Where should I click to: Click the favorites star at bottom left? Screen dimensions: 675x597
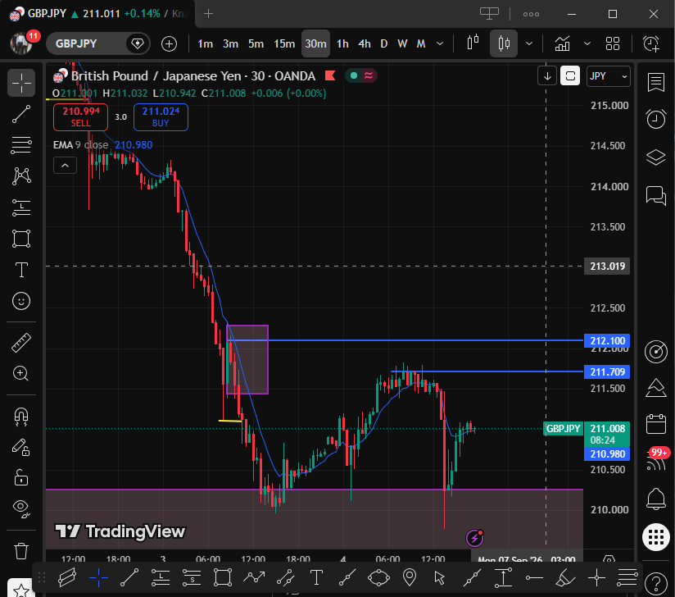pyautogui.click(x=20, y=589)
